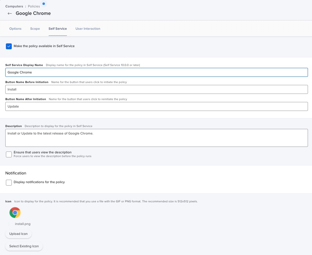Click into the Description text area
The image size is (312, 255).
click(x=156, y=138)
